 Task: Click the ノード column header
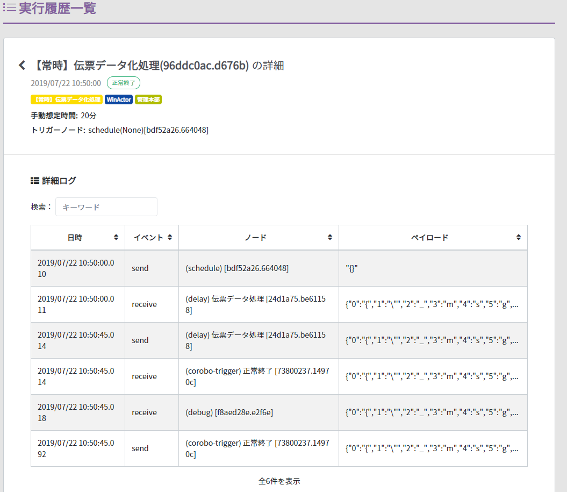pyautogui.click(x=259, y=237)
